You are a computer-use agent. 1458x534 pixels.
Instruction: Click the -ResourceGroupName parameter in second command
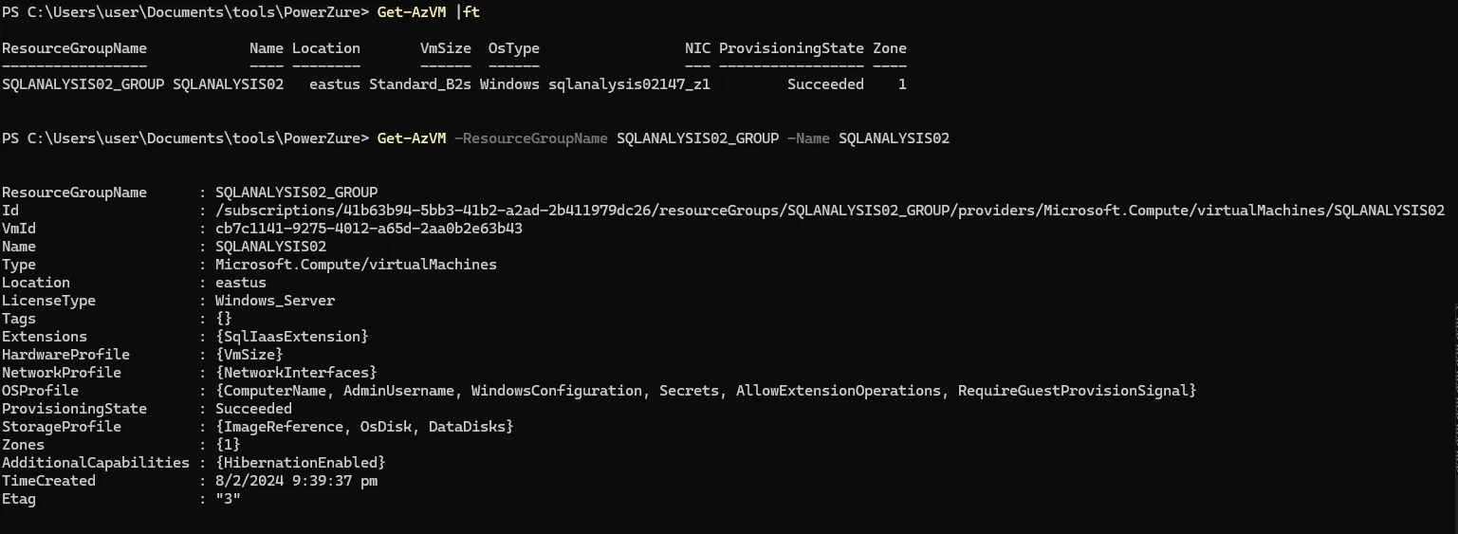click(530, 138)
